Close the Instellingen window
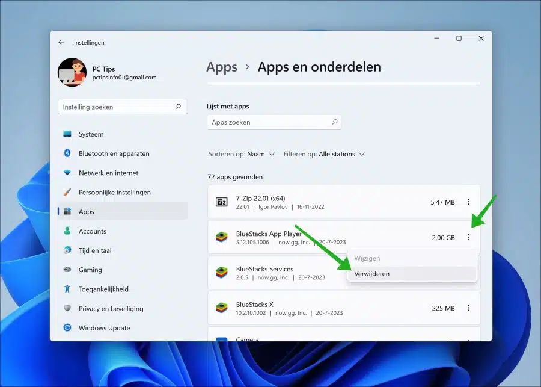 [481, 39]
